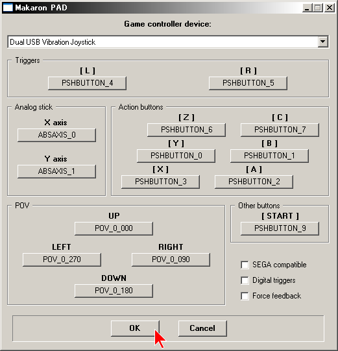Change the C button PSHBUTTON_7 mapping

tap(280, 130)
